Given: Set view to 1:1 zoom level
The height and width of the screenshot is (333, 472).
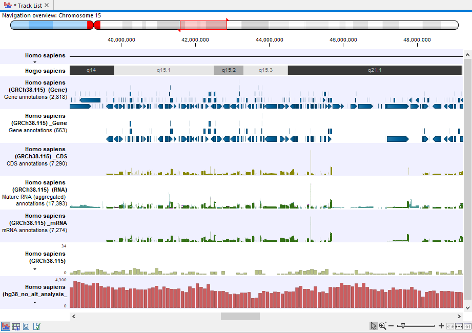Looking at the screenshot, I should point(467,325).
